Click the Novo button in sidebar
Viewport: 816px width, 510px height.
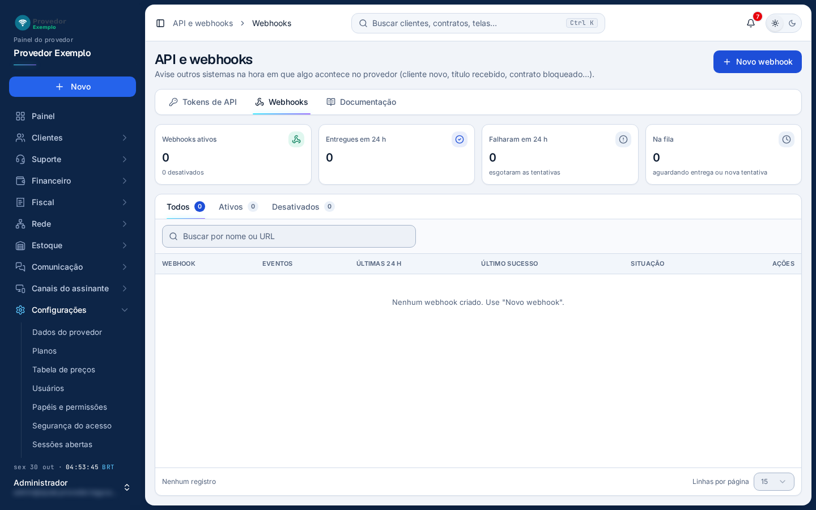click(73, 87)
